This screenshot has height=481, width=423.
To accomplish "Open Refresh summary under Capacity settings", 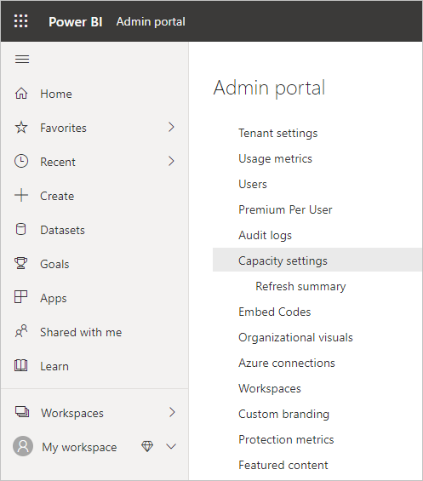I will (x=300, y=286).
